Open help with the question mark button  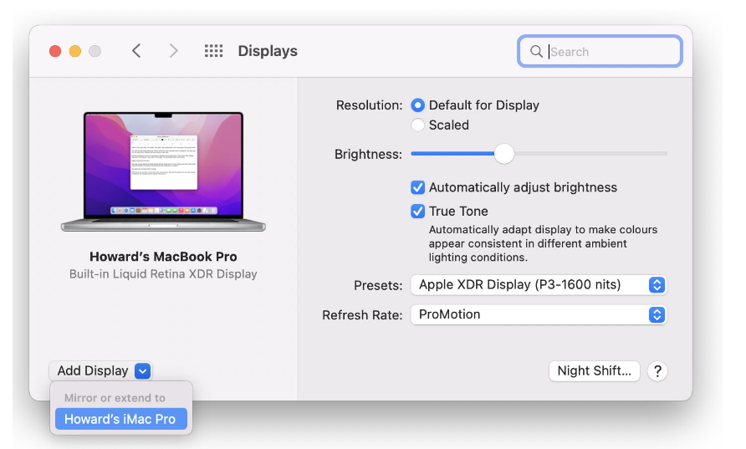657,371
